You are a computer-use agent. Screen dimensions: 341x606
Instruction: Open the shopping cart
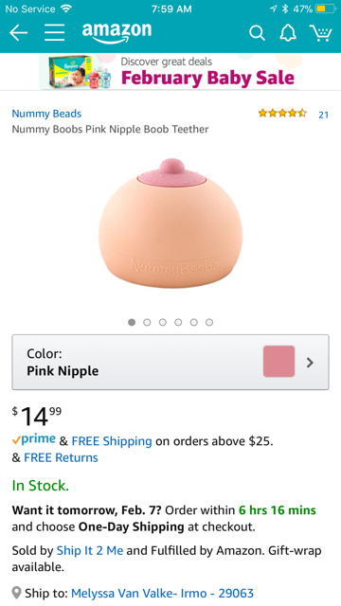pos(320,33)
